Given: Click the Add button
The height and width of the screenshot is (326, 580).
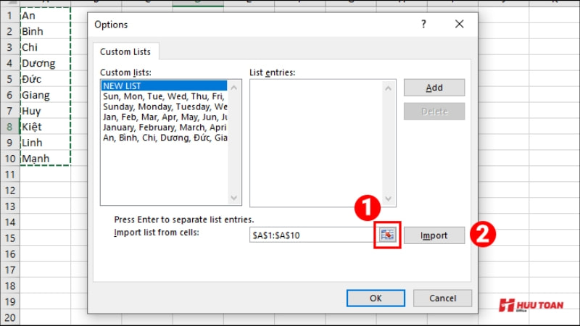Looking at the screenshot, I should (x=434, y=88).
